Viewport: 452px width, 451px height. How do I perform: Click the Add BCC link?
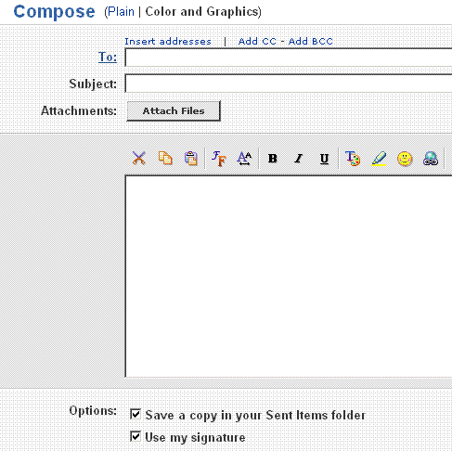311,42
